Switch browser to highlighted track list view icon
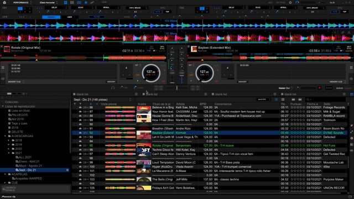354x199 pixels. point(276,99)
